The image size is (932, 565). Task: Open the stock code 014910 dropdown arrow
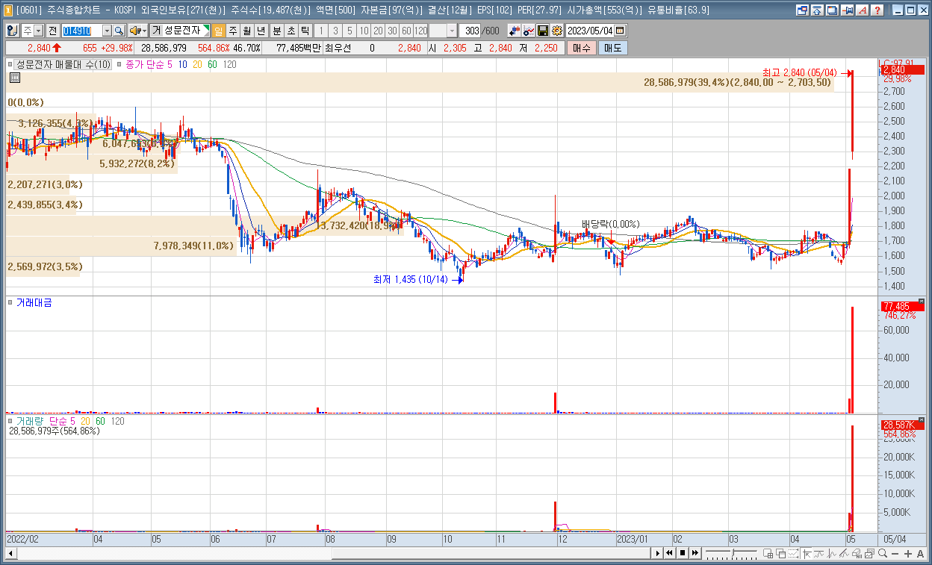108,31
